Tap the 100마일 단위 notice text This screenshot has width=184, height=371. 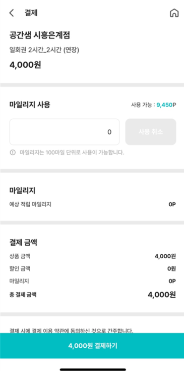(x=72, y=153)
